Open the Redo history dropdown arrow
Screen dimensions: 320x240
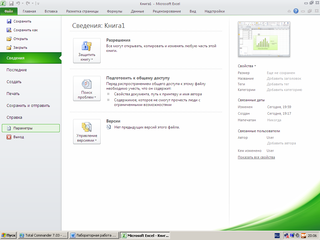tap(32, 3)
